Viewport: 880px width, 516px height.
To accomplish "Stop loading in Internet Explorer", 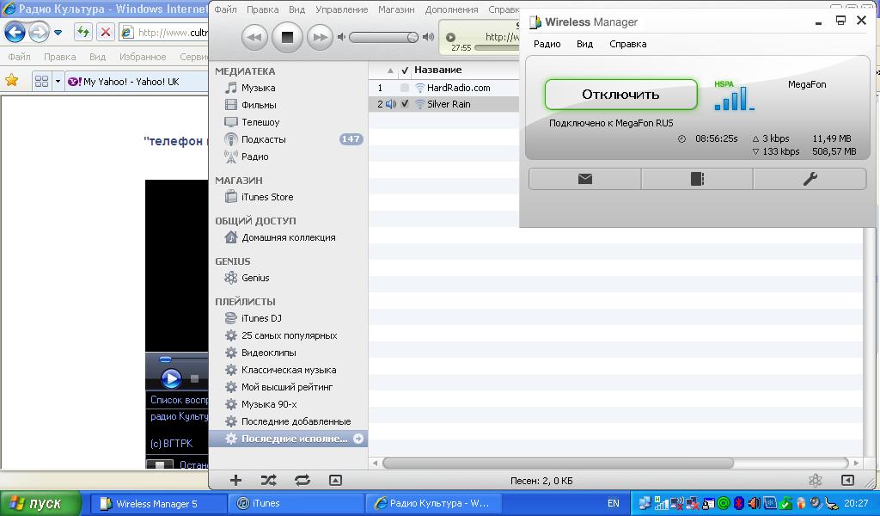I will (105, 32).
